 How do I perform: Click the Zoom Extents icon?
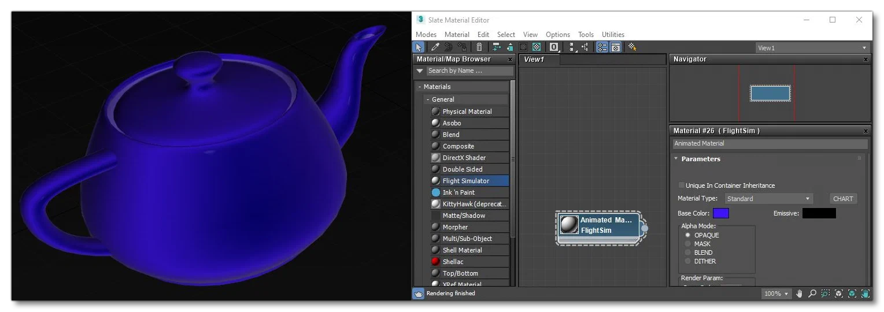pos(838,294)
